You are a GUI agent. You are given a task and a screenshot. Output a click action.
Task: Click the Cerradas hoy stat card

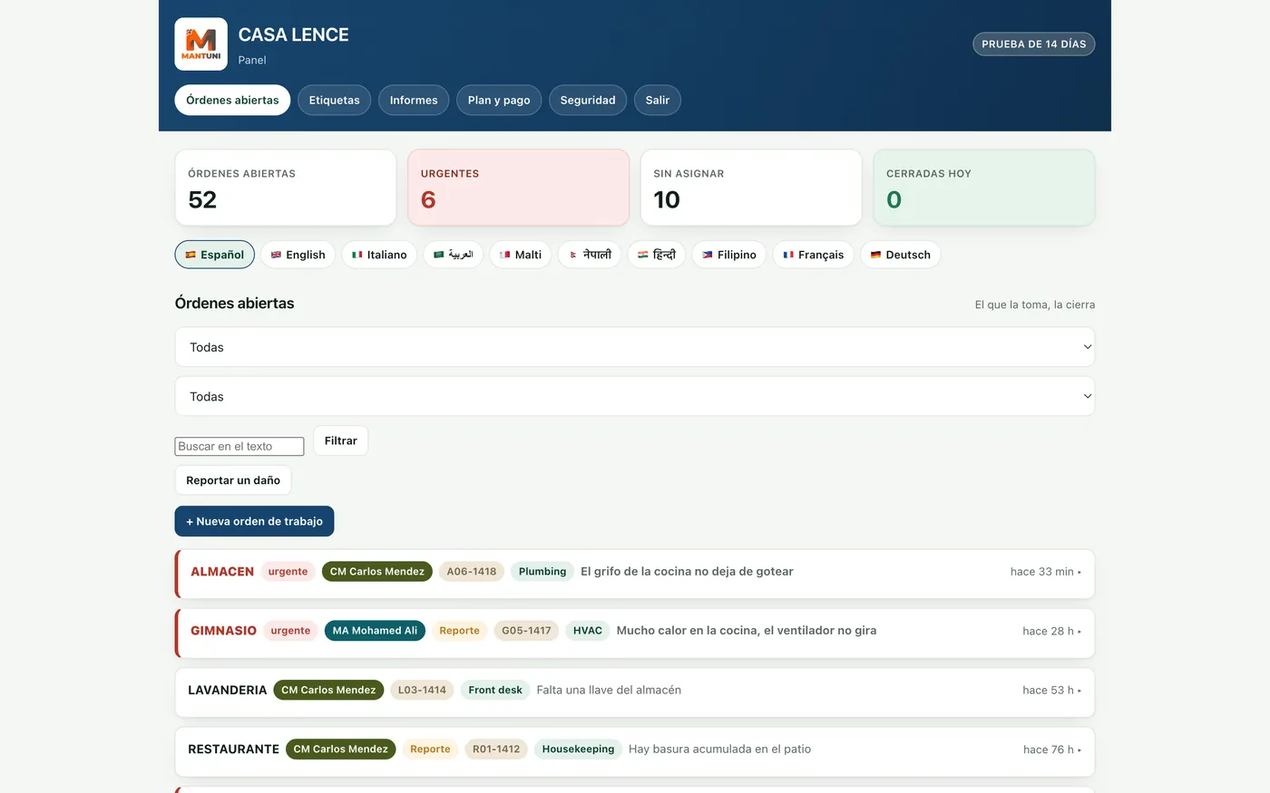[984, 188]
